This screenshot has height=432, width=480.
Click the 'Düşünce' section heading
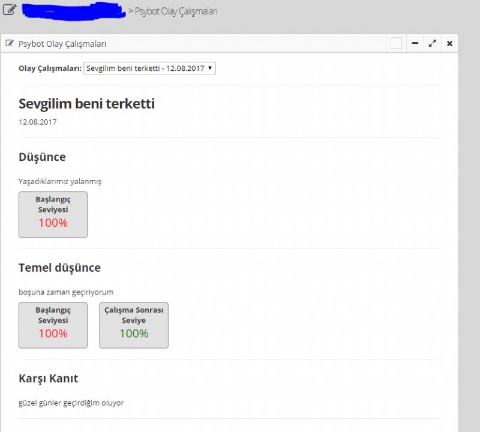[x=42, y=157]
